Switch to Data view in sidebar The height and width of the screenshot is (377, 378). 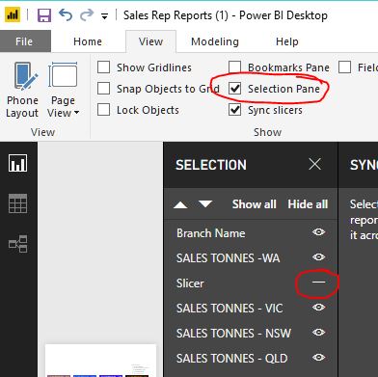point(17,203)
